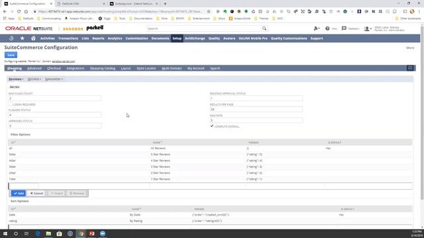Switch to the Store Locator tab
424x238 pixels.
(x=146, y=68)
